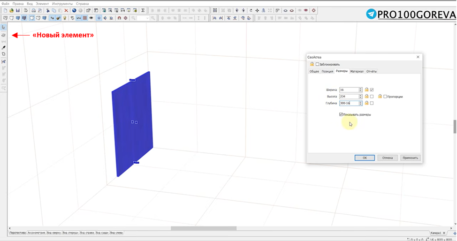457x241 pixels.
Task: Enable the Пропорции checkbox
Action: point(385,97)
